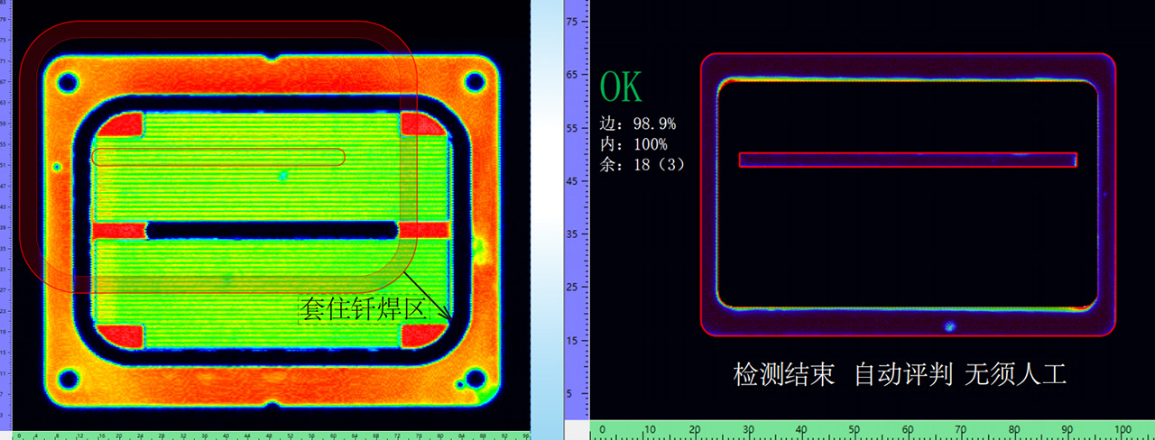Click the top-right screw hole in left scan
Image resolution: width=1155 pixels, height=440 pixels.
pyautogui.click(x=475, y=82)
